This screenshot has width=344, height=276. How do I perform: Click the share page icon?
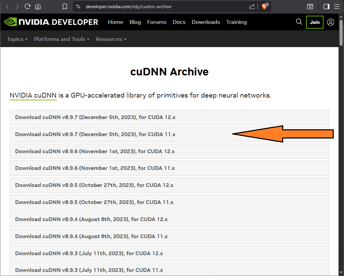pyautogui.click(x=252, y=6)
